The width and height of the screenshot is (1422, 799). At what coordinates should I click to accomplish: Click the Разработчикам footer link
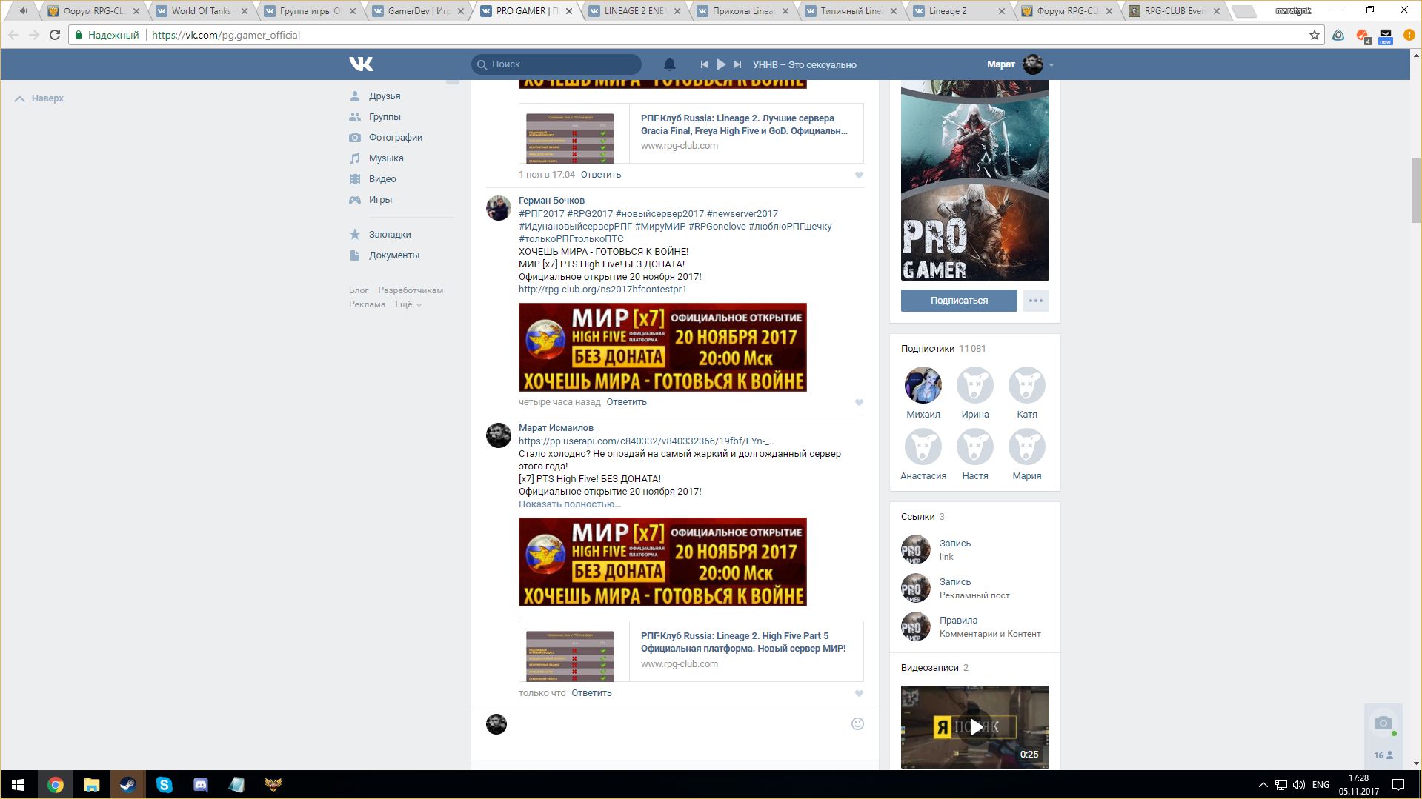tap(411, 290)
